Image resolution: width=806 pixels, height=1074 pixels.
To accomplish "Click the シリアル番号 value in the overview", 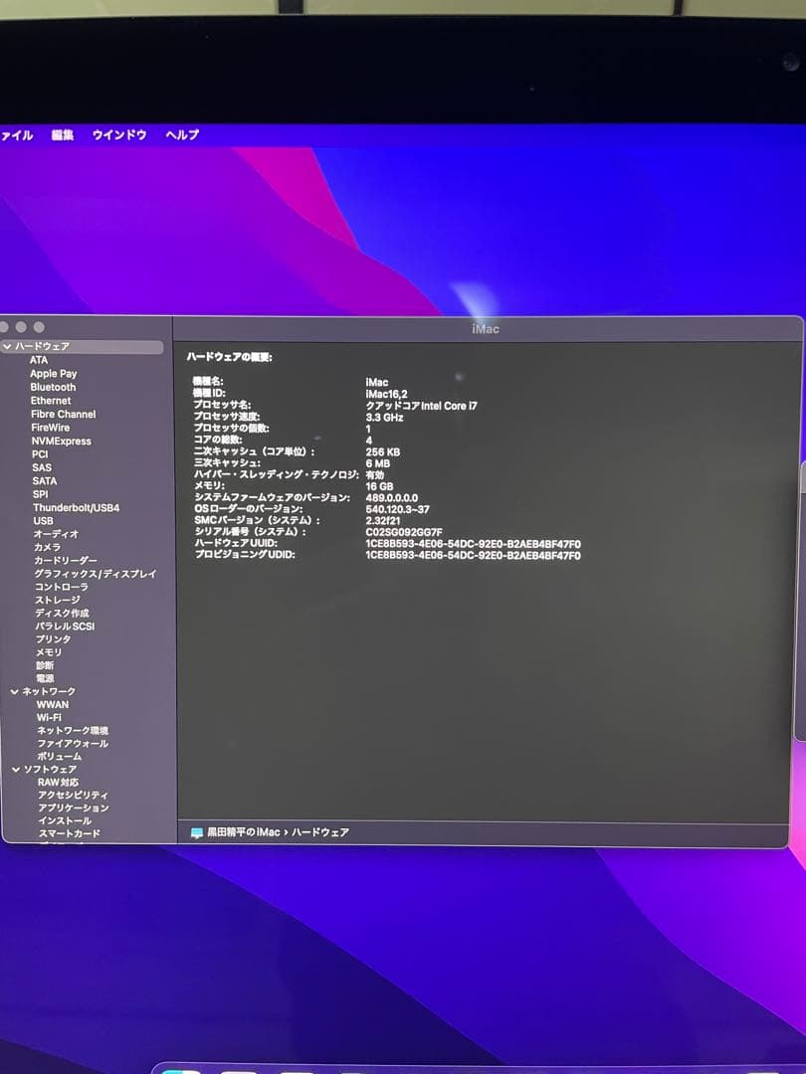I will coord(404,532).
